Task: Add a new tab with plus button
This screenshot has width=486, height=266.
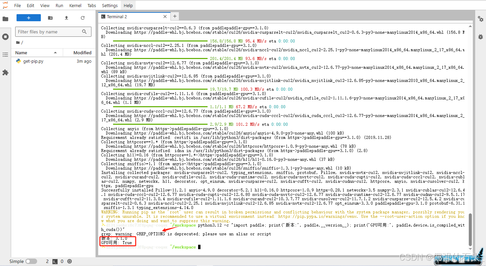Action: coord(174,16)
